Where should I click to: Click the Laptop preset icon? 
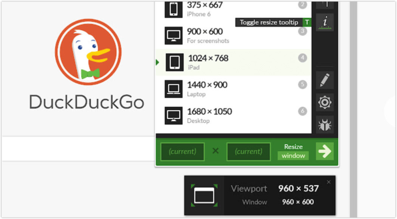point(174,89)
